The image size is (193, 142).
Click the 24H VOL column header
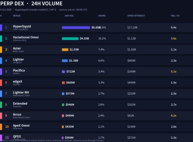click(x=69, y=16)
